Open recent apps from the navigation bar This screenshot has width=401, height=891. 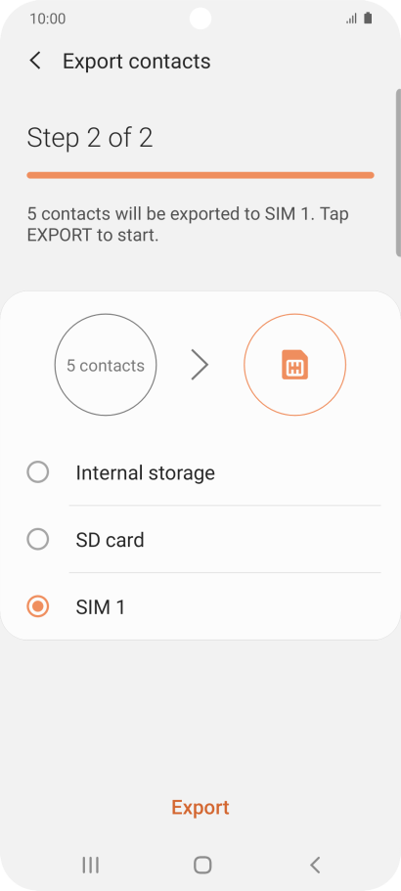click(90, 865)
